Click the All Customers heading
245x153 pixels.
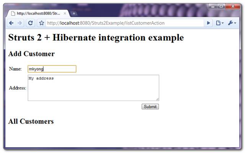(31, 121)
